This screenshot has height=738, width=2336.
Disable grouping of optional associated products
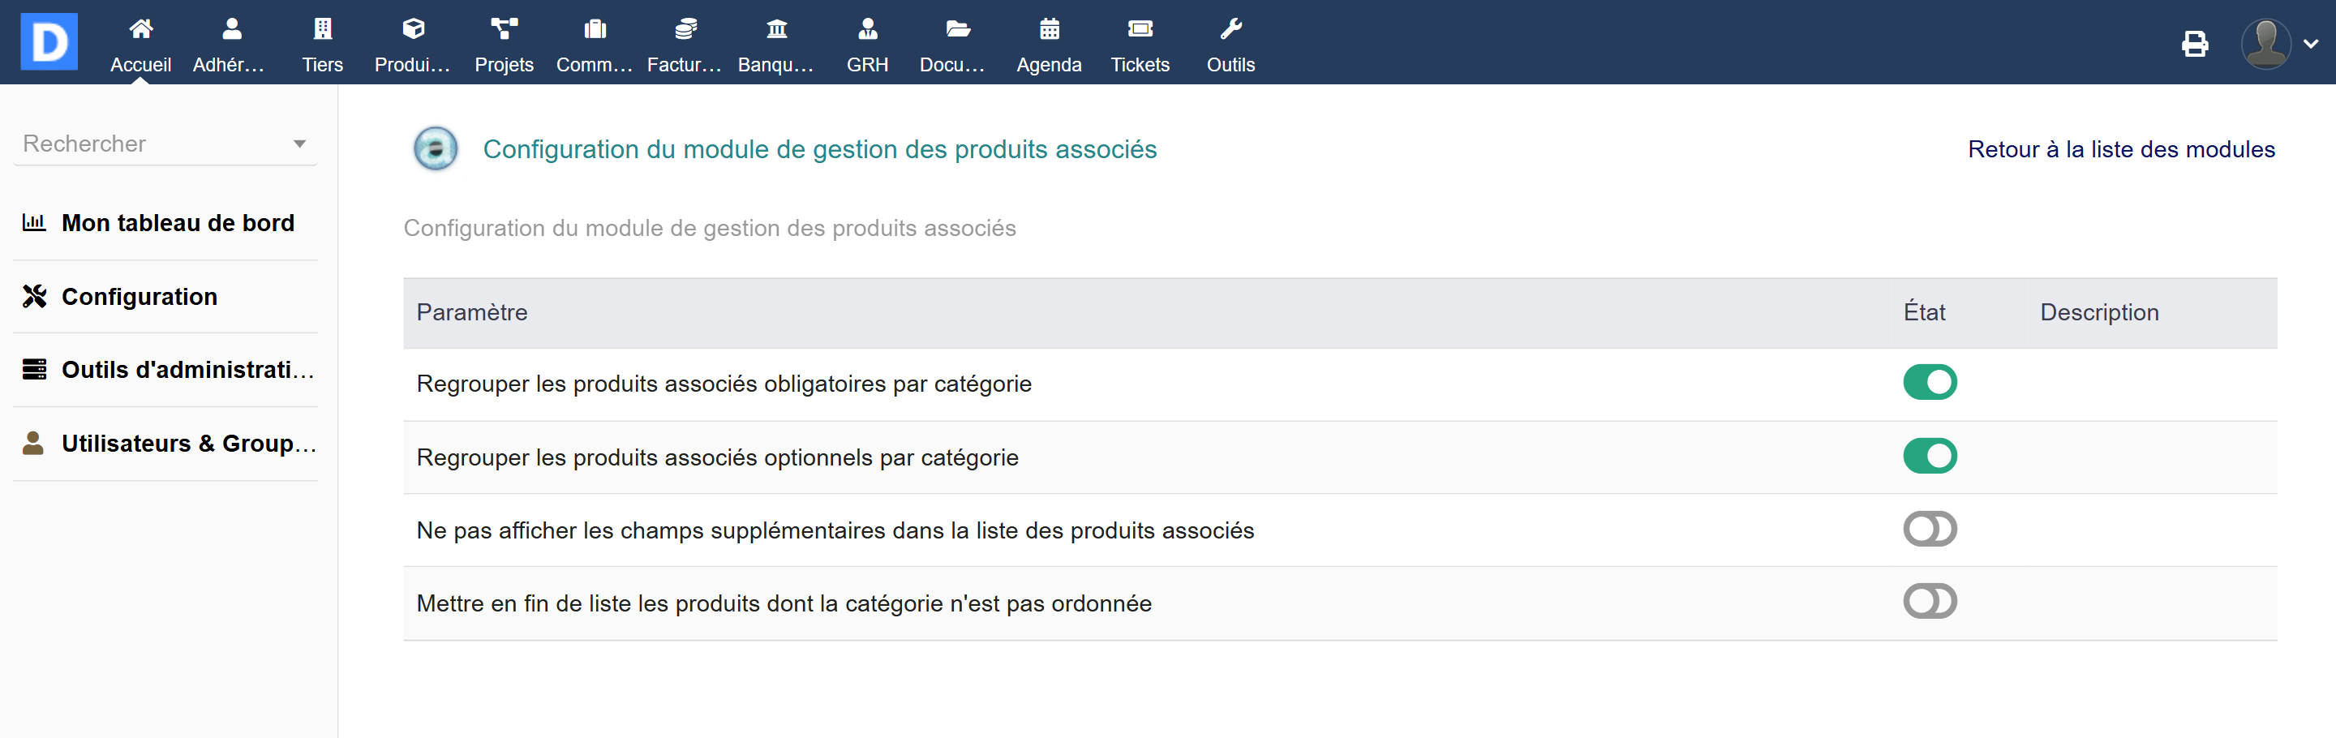[x=1929, y=456]
